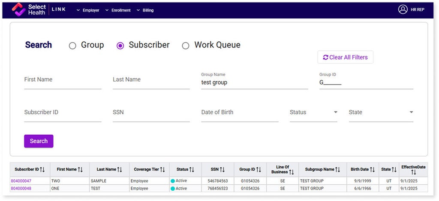439x201 pixels.
Task: Click the Subscriber ID search field
Action: pyautogui.click(x=63, y=112)
